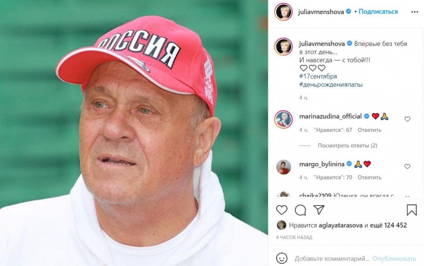424x266 pixels.
Task: Open hashtag #17сентября
Action: pyautogui.click(x=318, y=77)
